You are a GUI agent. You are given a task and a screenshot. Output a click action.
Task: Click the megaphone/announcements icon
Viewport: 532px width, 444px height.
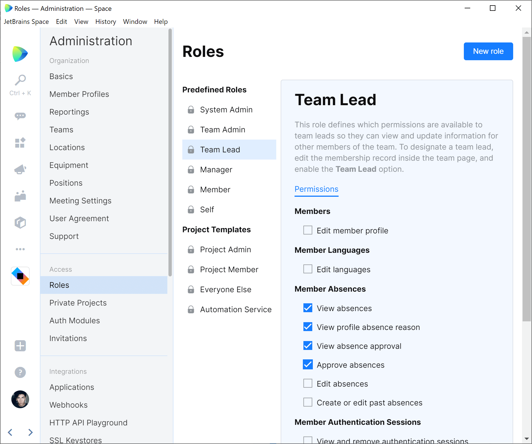(x=20, y=169)
